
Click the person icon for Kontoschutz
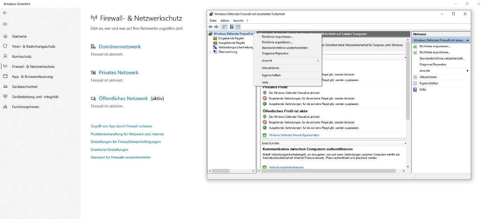[5, 56]
